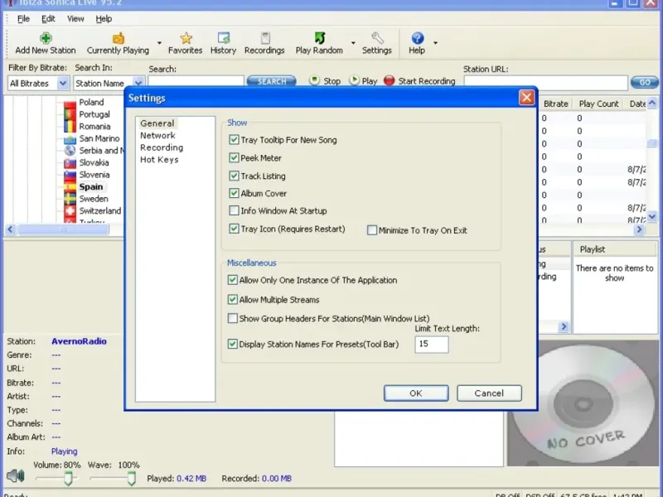
Task: Open the Favorites star icon
Action: pos(186,38)
